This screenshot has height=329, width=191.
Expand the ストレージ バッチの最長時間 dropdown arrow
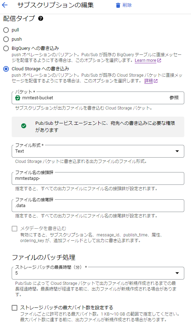[177, 273]
